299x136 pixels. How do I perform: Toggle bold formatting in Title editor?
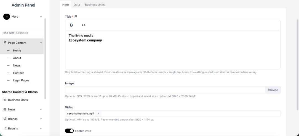(71, 25)
